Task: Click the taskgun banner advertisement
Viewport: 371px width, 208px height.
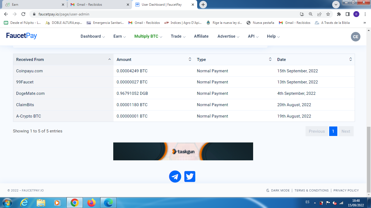Action: 183,151
